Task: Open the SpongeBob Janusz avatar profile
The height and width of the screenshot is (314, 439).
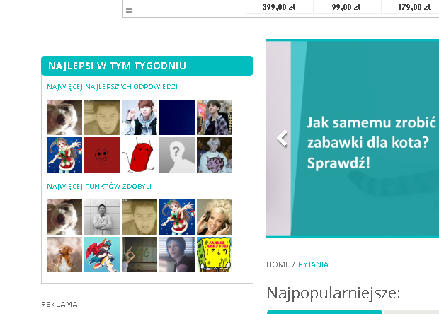Action: 215,255
